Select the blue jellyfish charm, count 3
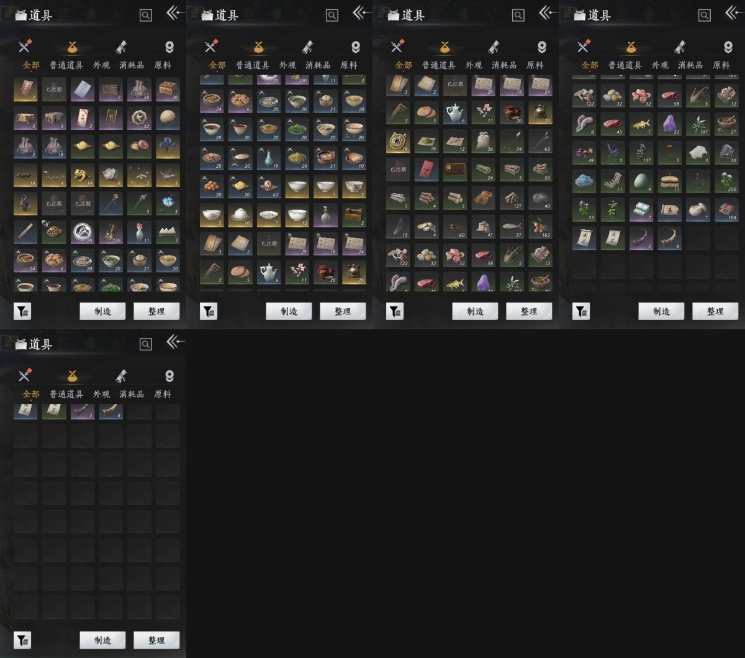 (168, 204)
